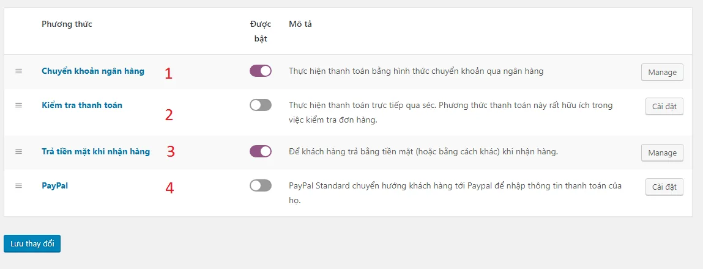Click Cài đặt button for PayPal
The height and width of the screenshot is (269, 703).
click(664, 187)
